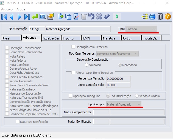
Task: Enable Natureza Bonificação checkbox
Action: tap(18, 122)
